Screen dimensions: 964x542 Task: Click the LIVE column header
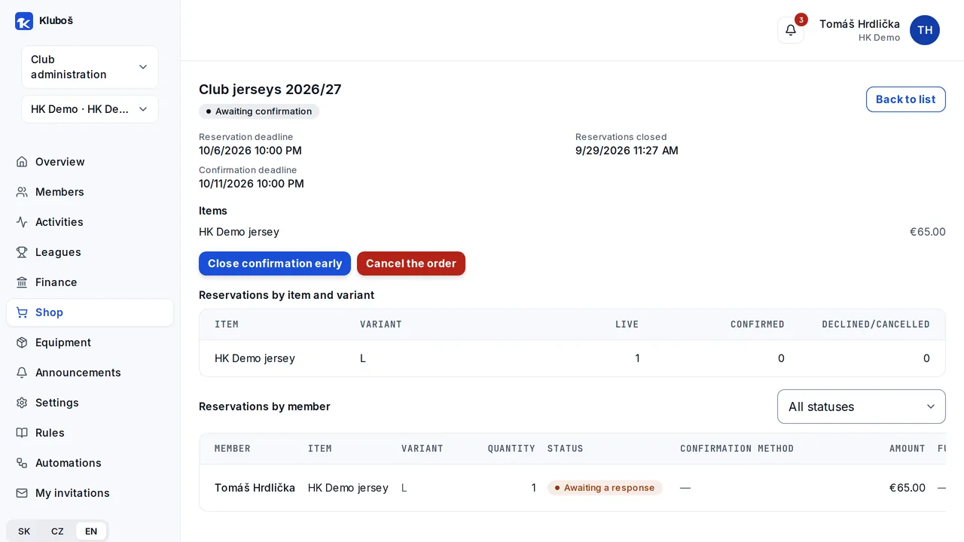pyautogui.click(x=627, y=324)
